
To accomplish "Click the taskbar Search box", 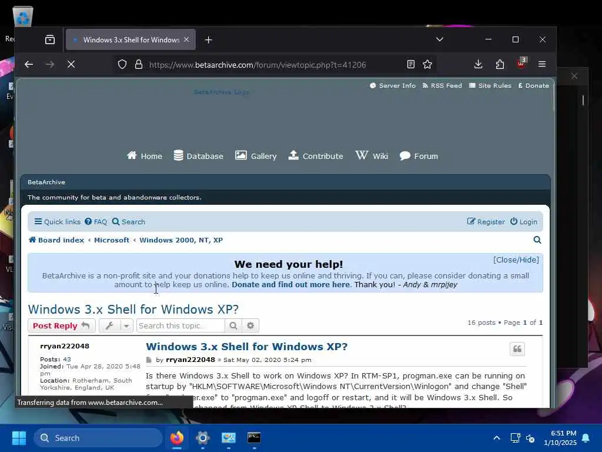I will (x=98, y=438).
